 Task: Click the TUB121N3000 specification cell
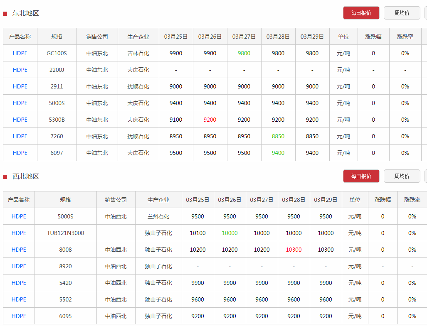(x=66, y=233)
